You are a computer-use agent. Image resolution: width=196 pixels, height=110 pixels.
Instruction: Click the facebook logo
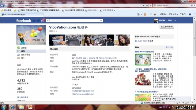(24, 20)
